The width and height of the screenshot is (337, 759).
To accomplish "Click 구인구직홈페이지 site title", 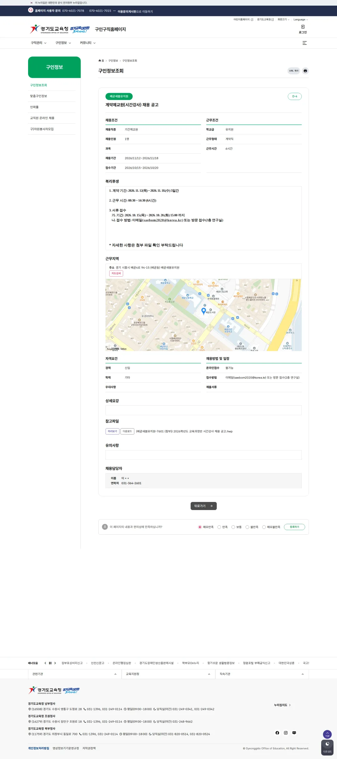I will pyautogui.click(x=110, y=29).
